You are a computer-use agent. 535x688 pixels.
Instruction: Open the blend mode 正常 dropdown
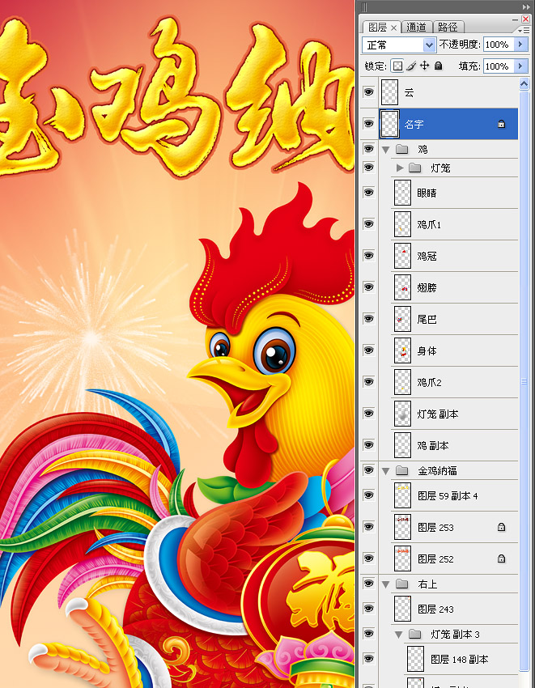(x=398, y=45)
